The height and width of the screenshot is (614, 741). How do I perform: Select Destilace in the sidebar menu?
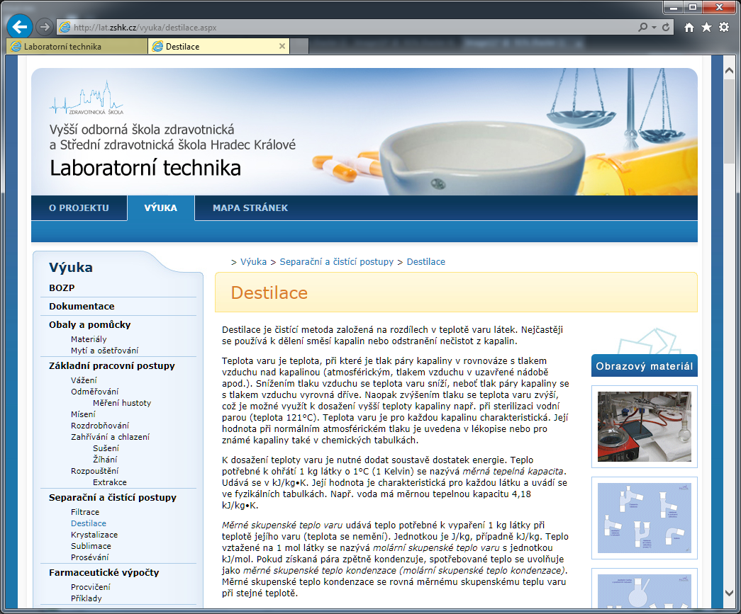[x=89, y=523]
